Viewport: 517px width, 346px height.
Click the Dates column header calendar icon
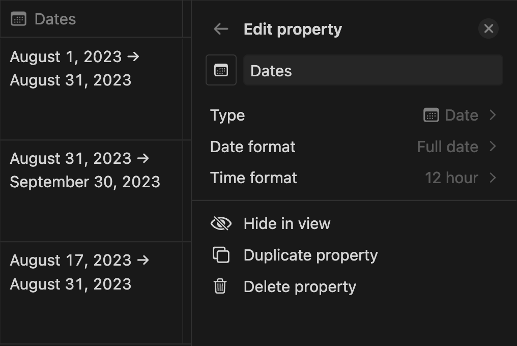coord(18,19)
